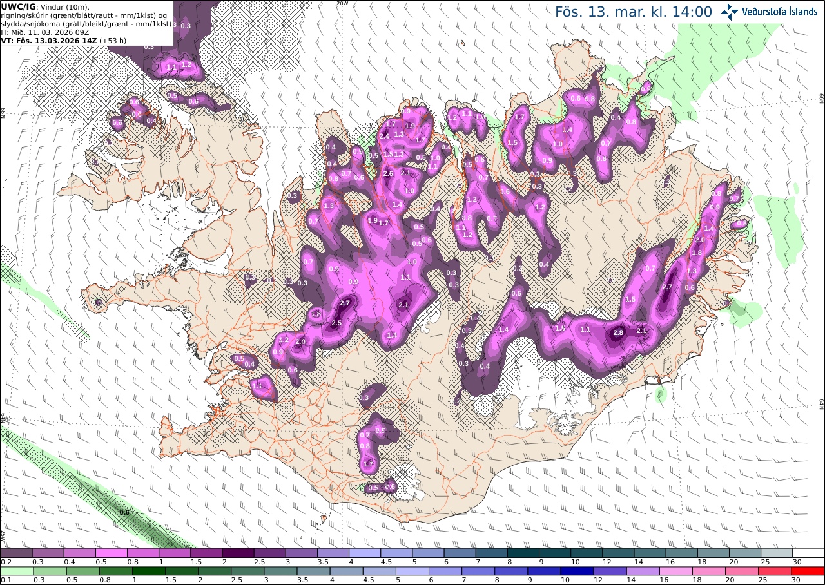This screenshot has width=825, height=585.
Task: Select upper legend swatch starting at 1.5
Action: click(x=206, y=553)
